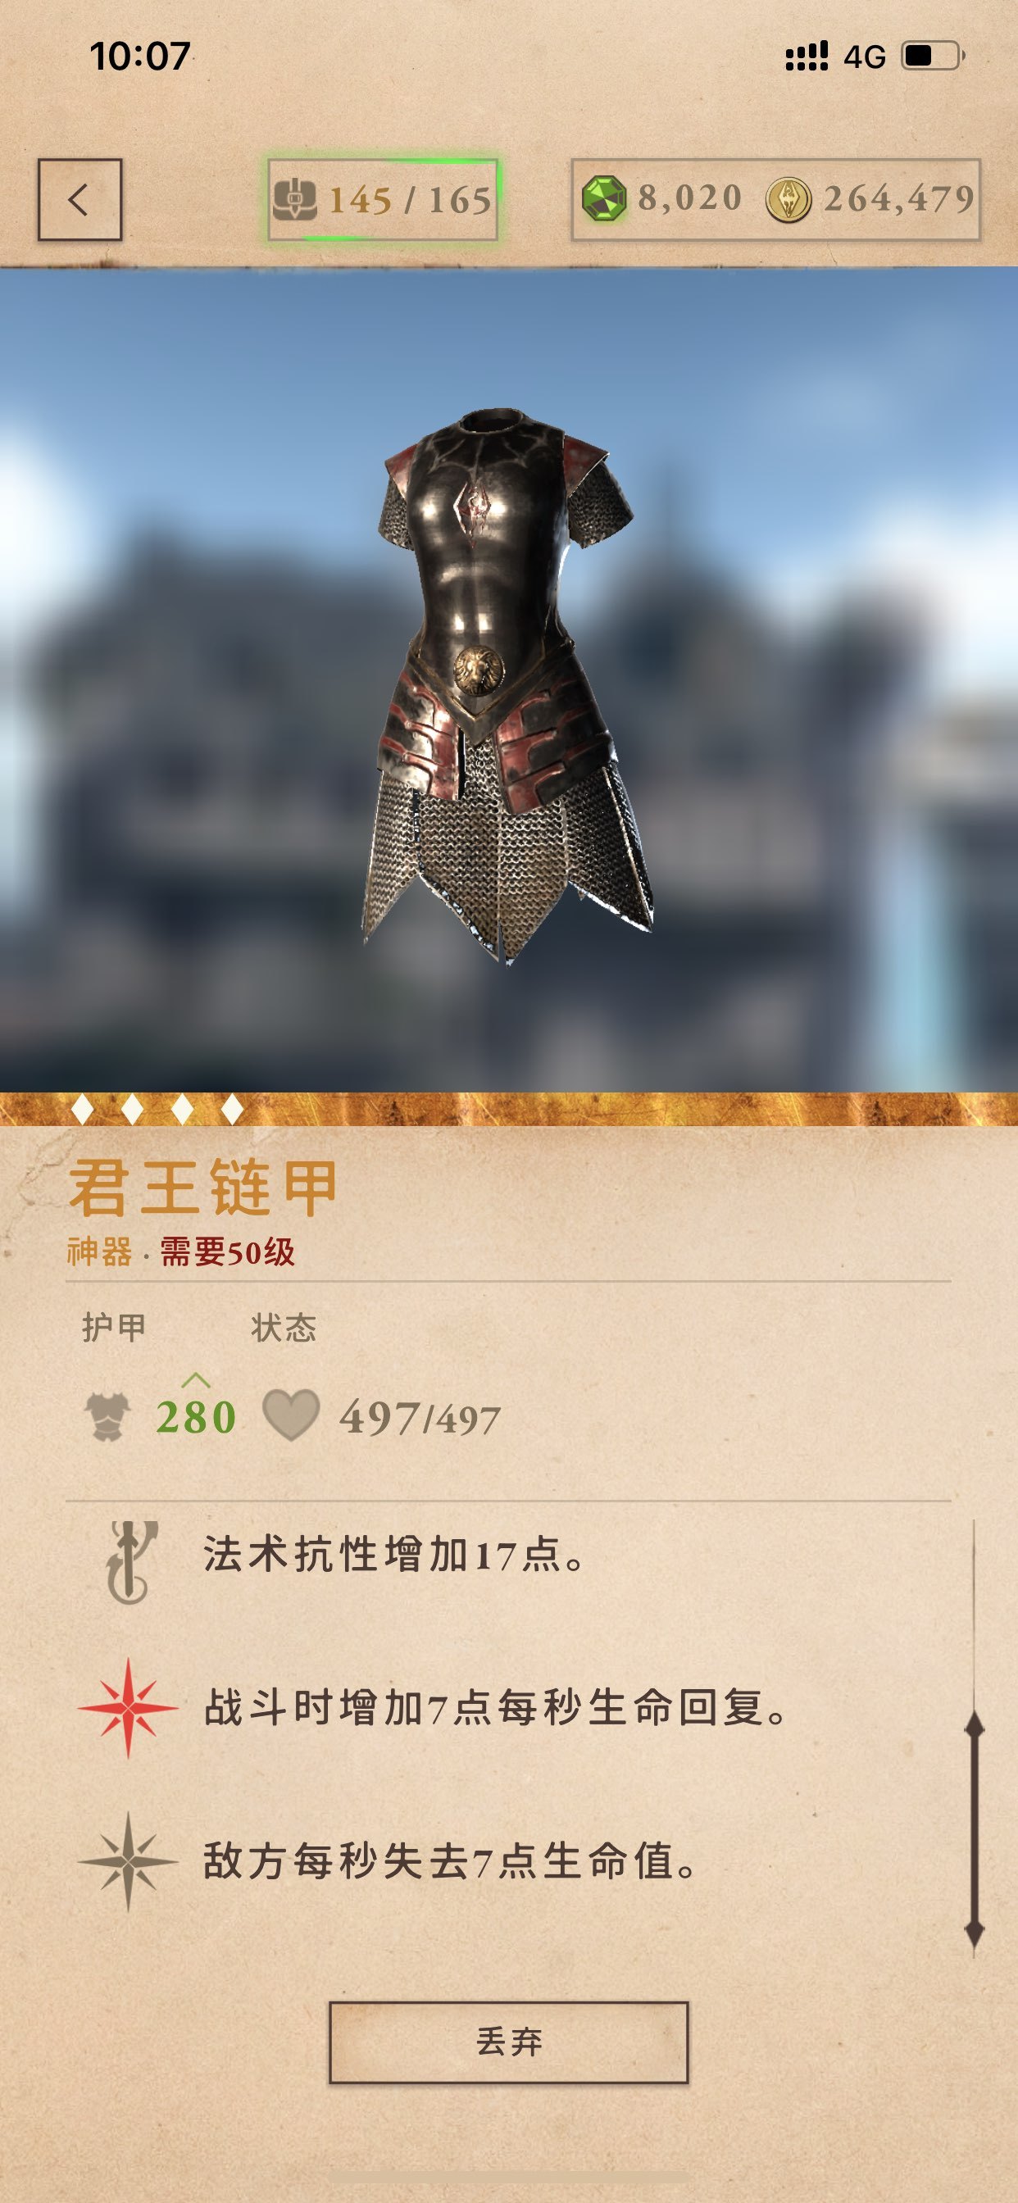Click the 丢弃 discard button
Viewport: 1018px width, 2203px height.
pyautogui.click(x=509, y=2042)
